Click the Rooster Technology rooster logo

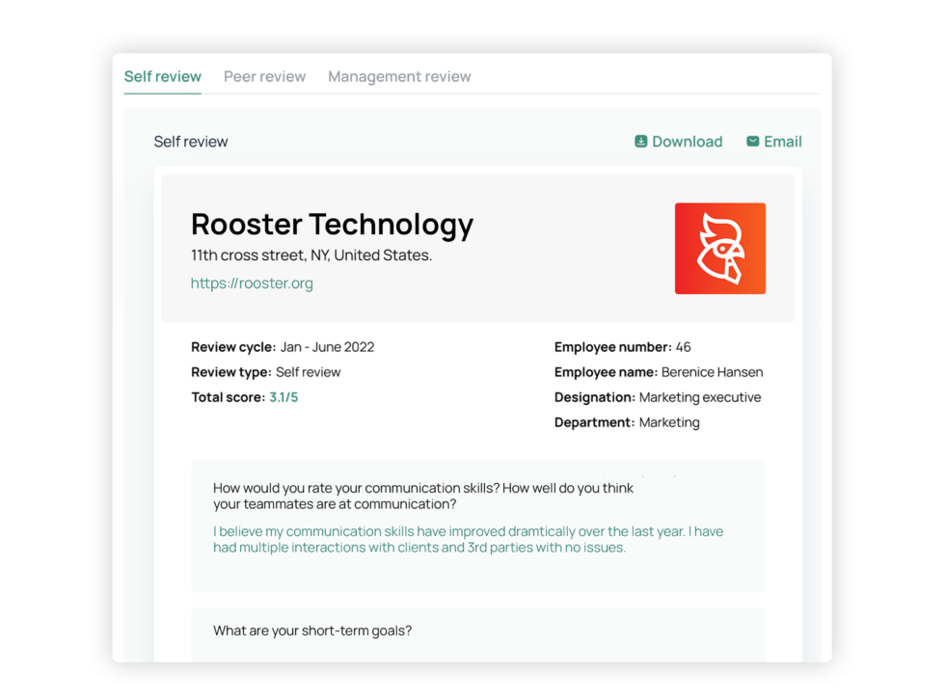[x=720, y=248]
